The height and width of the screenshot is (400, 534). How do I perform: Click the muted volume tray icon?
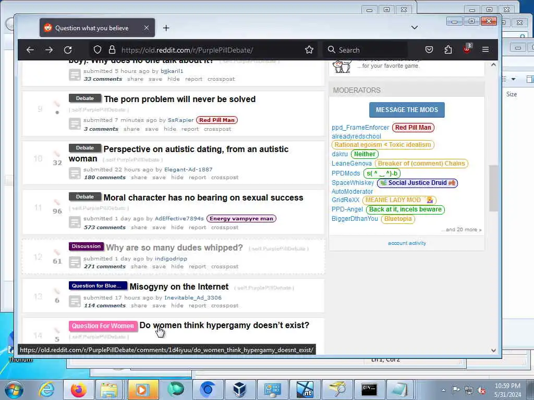pos(481,390)
